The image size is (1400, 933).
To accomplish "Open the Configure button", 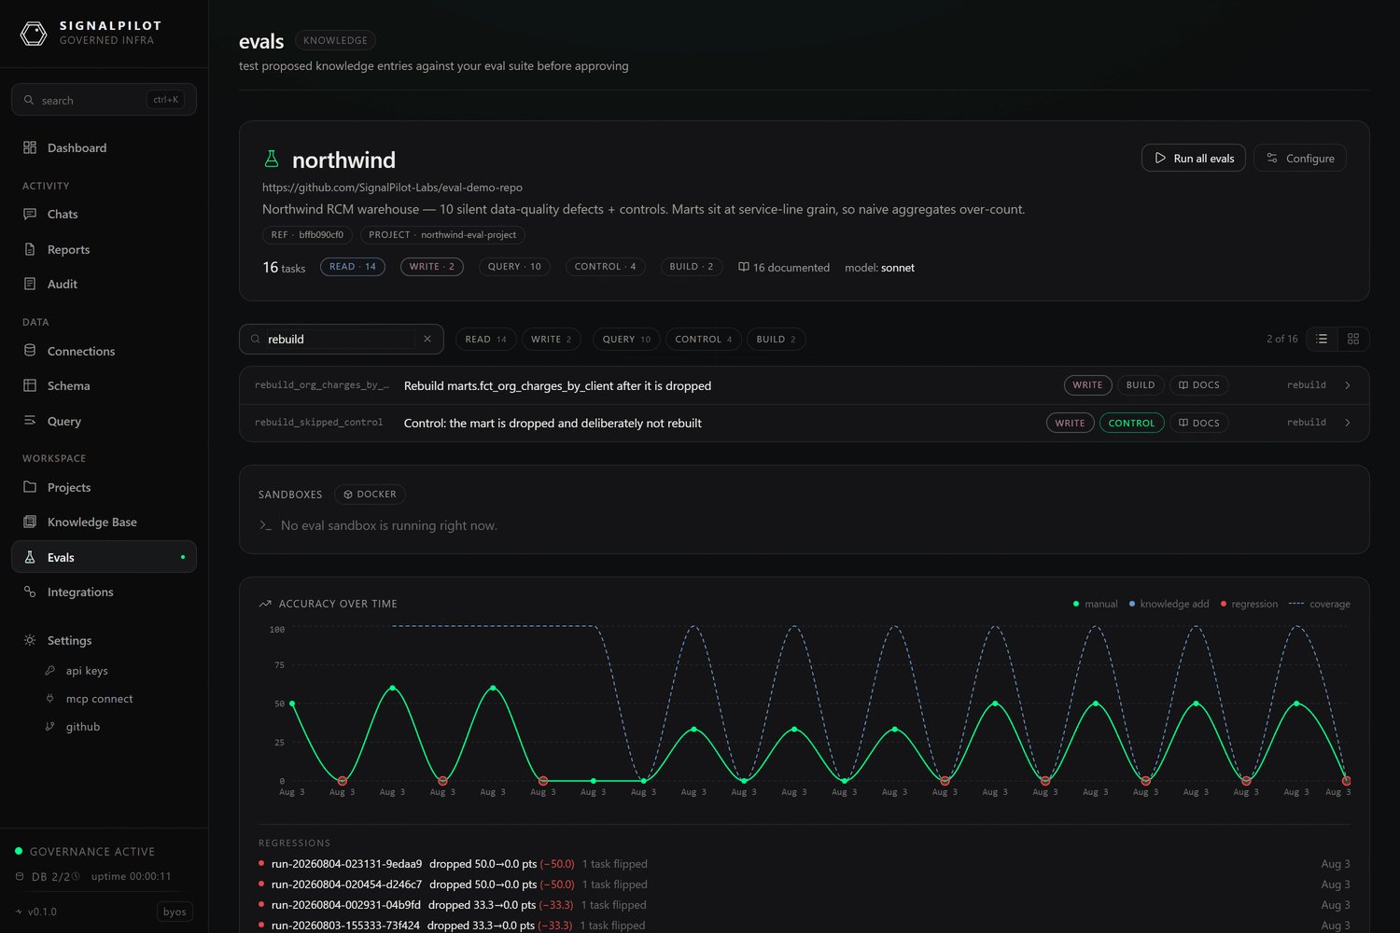I will [1300, 158].
